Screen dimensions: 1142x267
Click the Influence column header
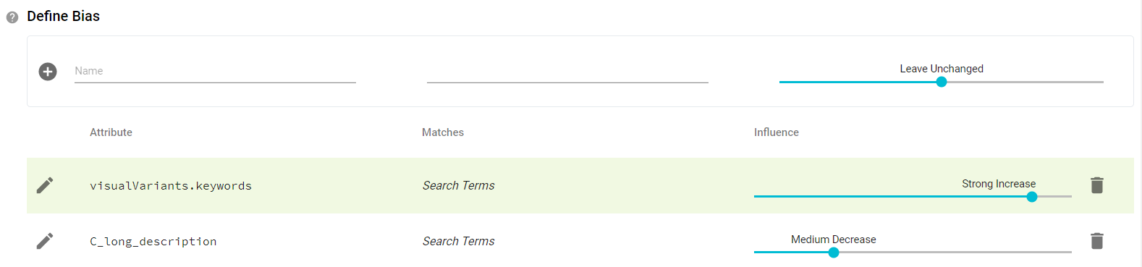click(777, 132)
